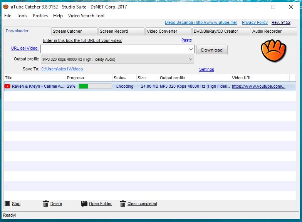Click the YouTube icon beside Raven & Kreyn
The width and height of the screenshot is (302, 222).
pos(7,86)
